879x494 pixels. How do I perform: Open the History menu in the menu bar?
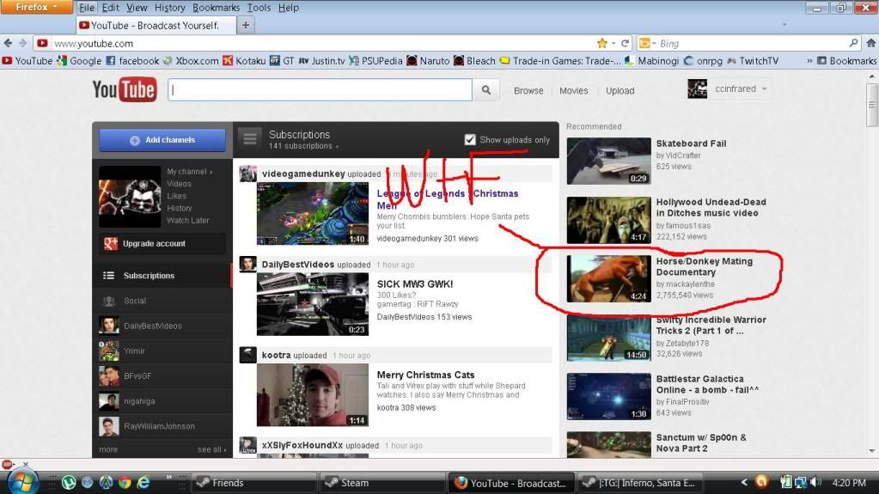[x=169, y=8]
